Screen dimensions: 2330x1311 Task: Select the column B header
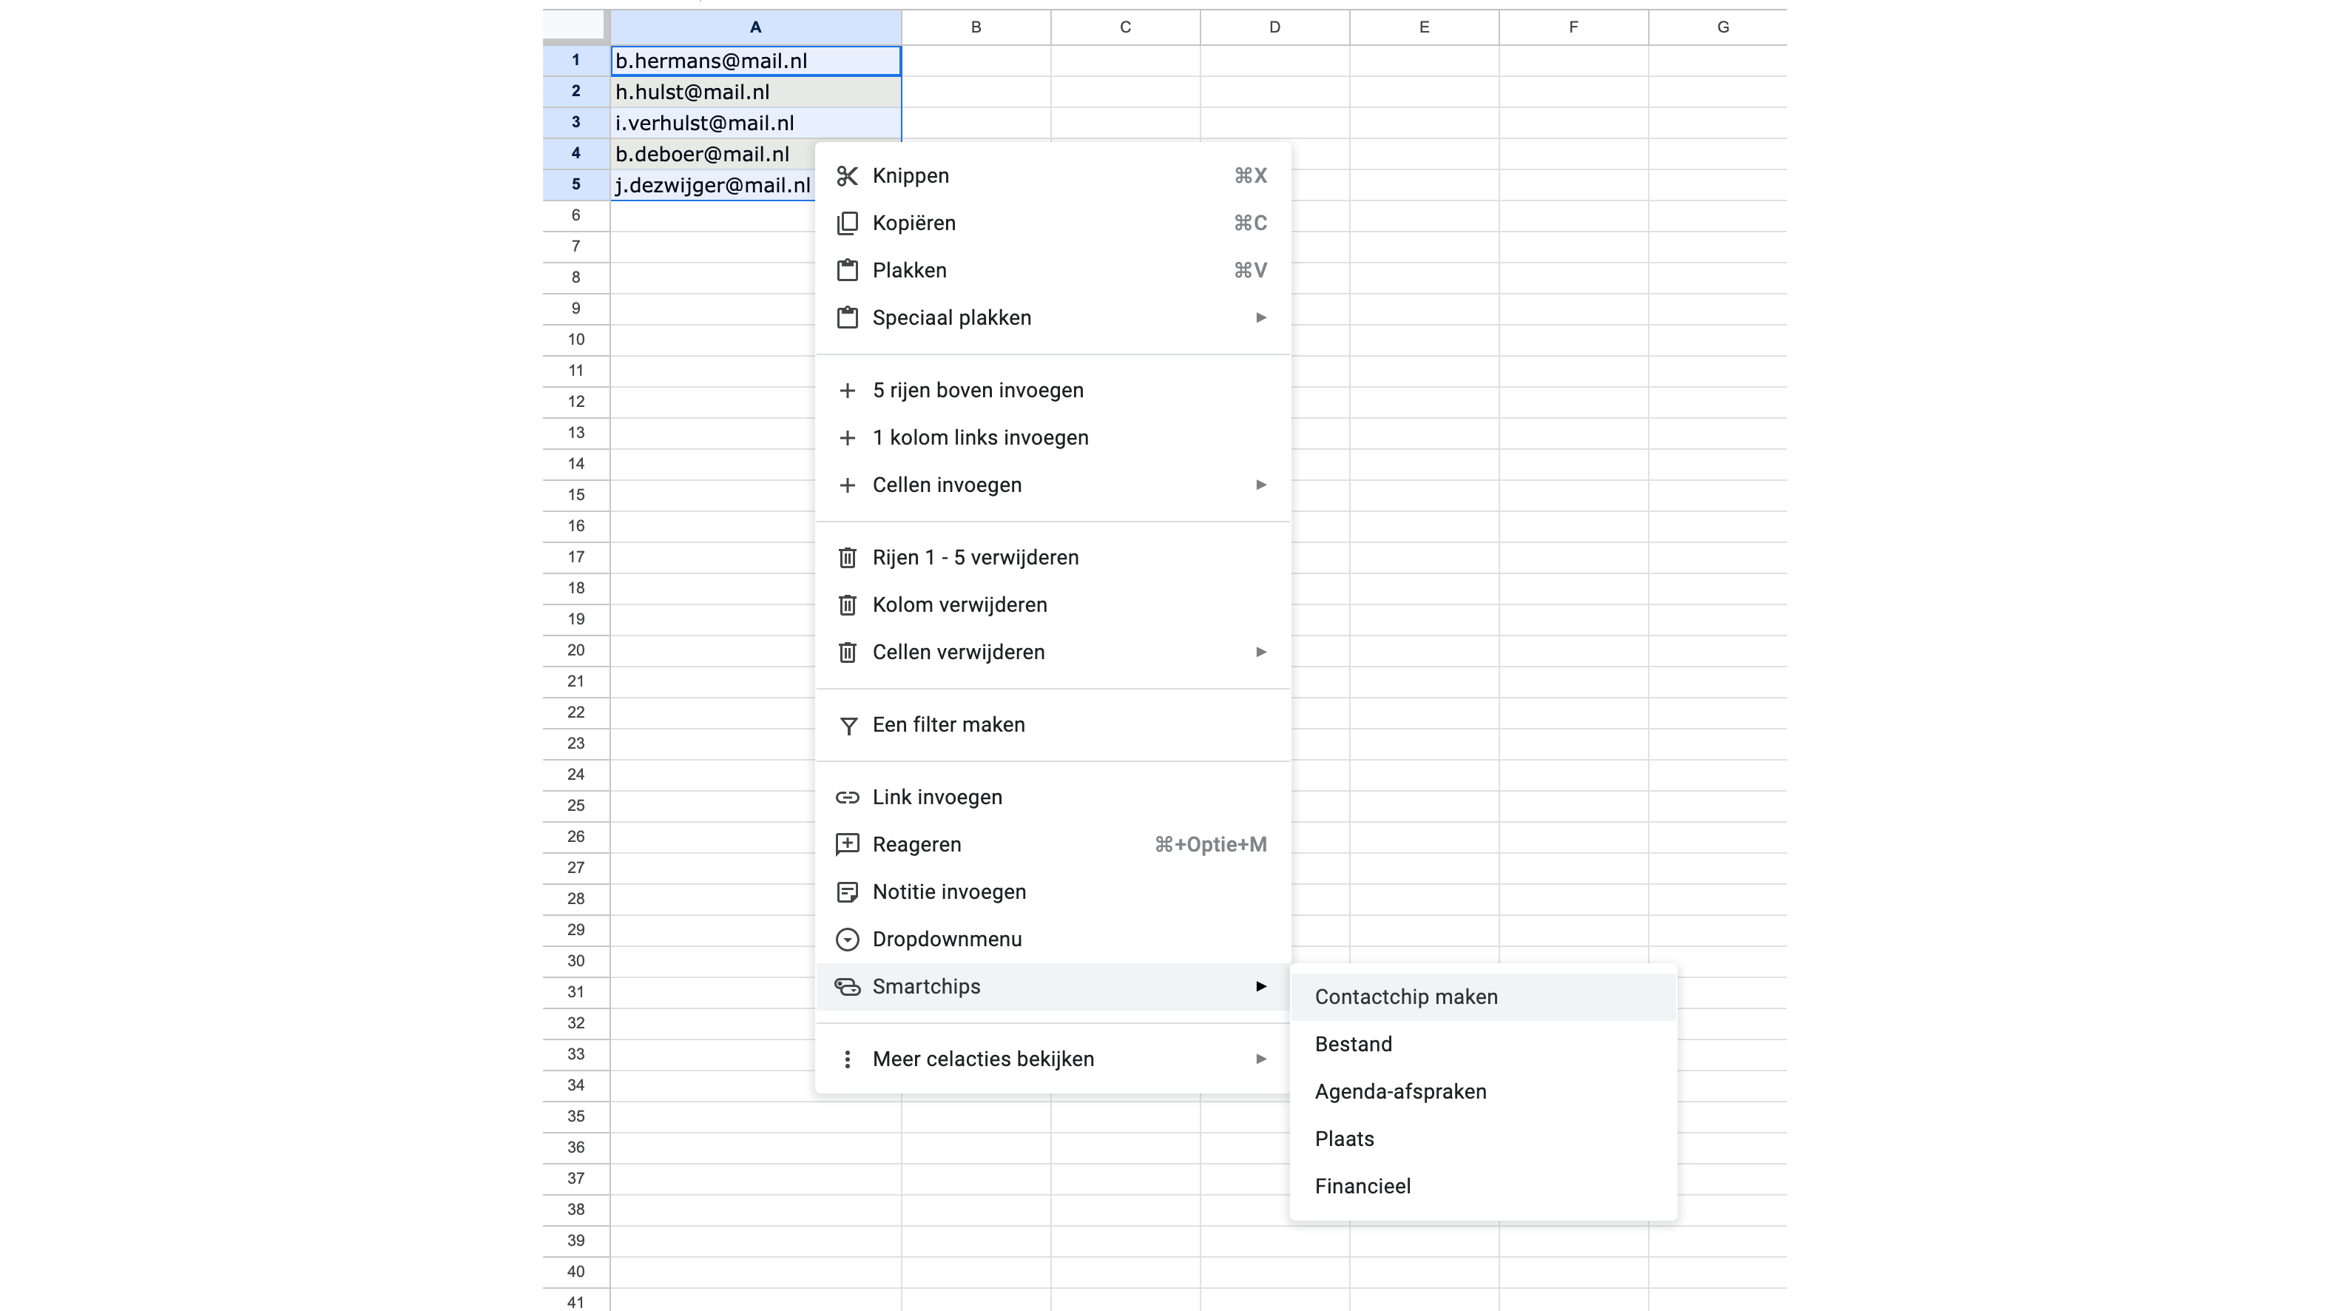pyautogui.click(x=975, y=27)
